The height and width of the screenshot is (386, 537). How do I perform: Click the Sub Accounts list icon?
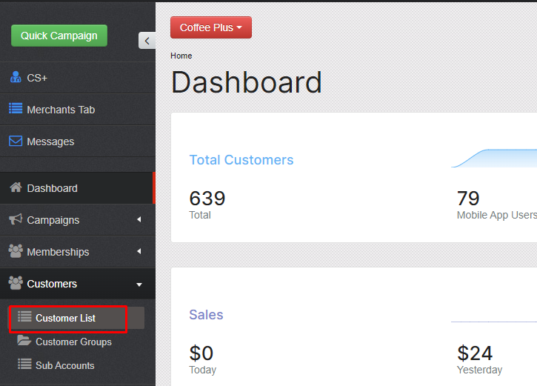tap(24, 364)
